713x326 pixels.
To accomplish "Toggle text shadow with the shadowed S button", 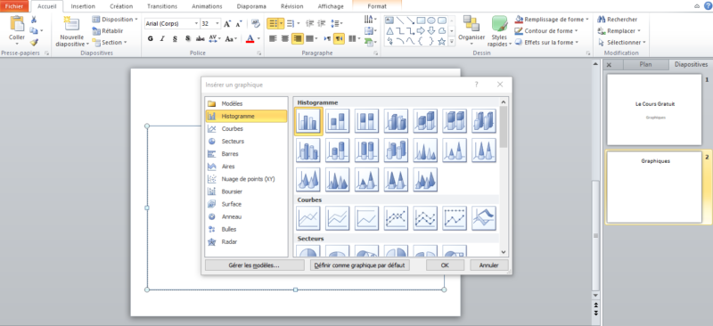I will click(187, 38).
